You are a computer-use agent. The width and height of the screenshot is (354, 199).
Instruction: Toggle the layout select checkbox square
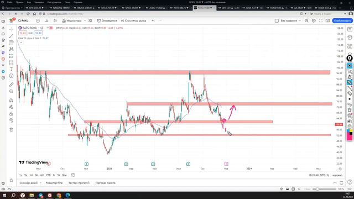click(x=277, y=20)
